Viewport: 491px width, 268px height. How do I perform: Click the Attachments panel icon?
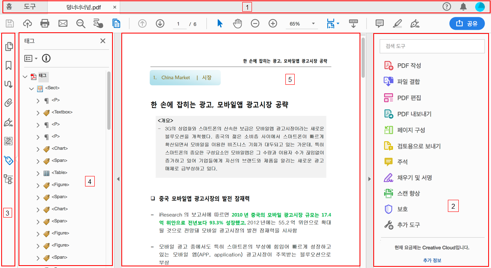(x=8, y=103)
